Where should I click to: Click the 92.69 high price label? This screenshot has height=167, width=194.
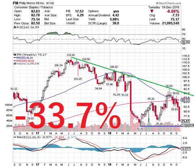tap(169, 86)
